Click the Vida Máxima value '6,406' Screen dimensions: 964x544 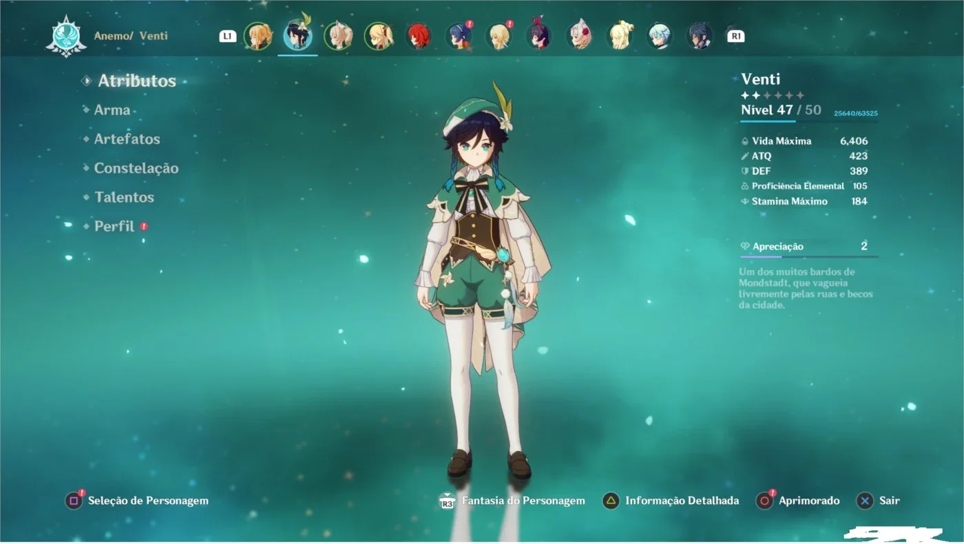[x=854, y=141]
